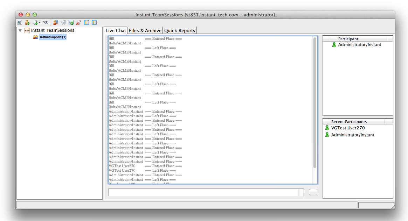Click the user with monitor toolbar icon
The height and width of the screenshot is (221, 408).
click(55, 23)
